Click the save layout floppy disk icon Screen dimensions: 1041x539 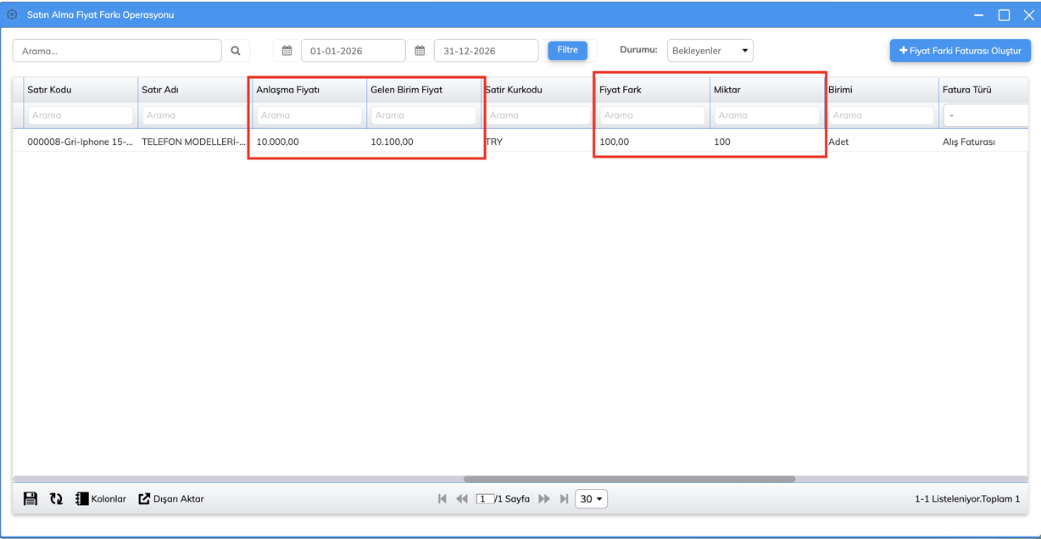pos(31,499)
